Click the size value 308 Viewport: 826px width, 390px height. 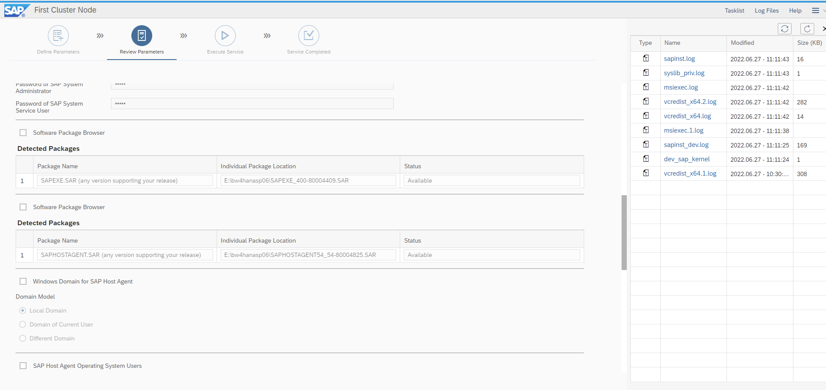pyautogui.click(x=802, y=174)
